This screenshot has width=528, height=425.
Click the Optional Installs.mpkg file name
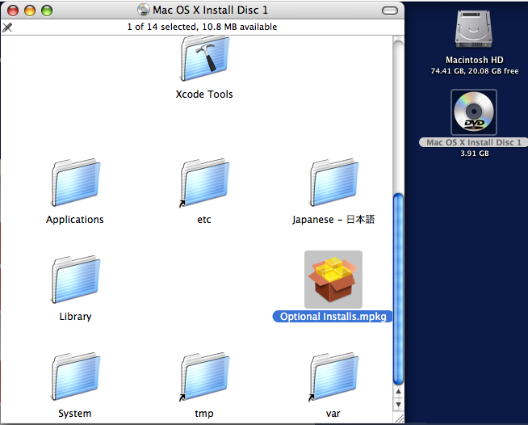pos(333,317)
